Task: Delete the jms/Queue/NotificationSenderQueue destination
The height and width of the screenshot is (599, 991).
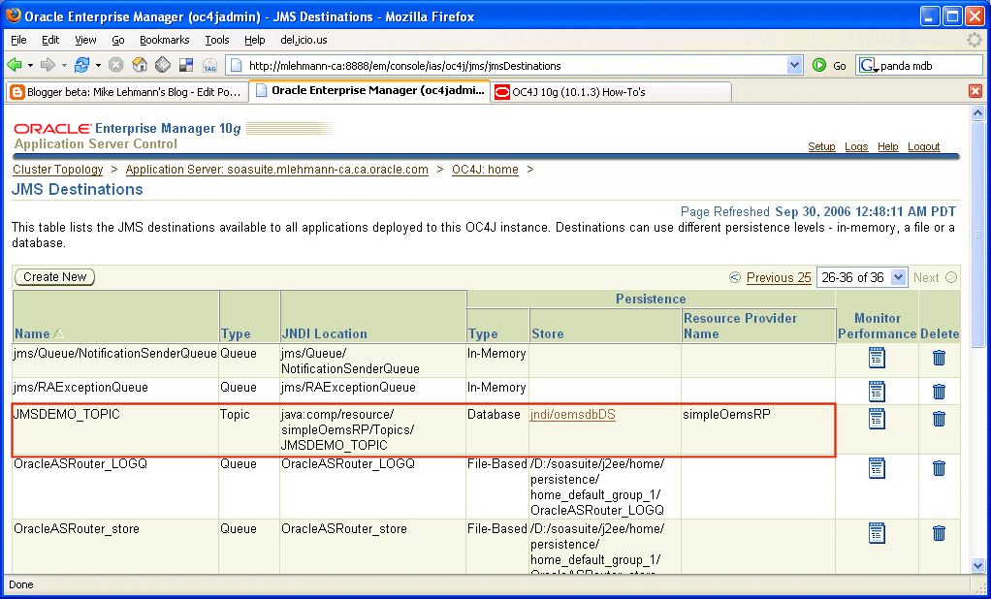Action: (940, 358)
